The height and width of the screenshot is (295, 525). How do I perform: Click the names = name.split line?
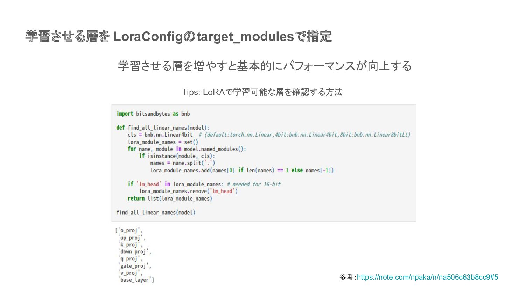[183, 163]
